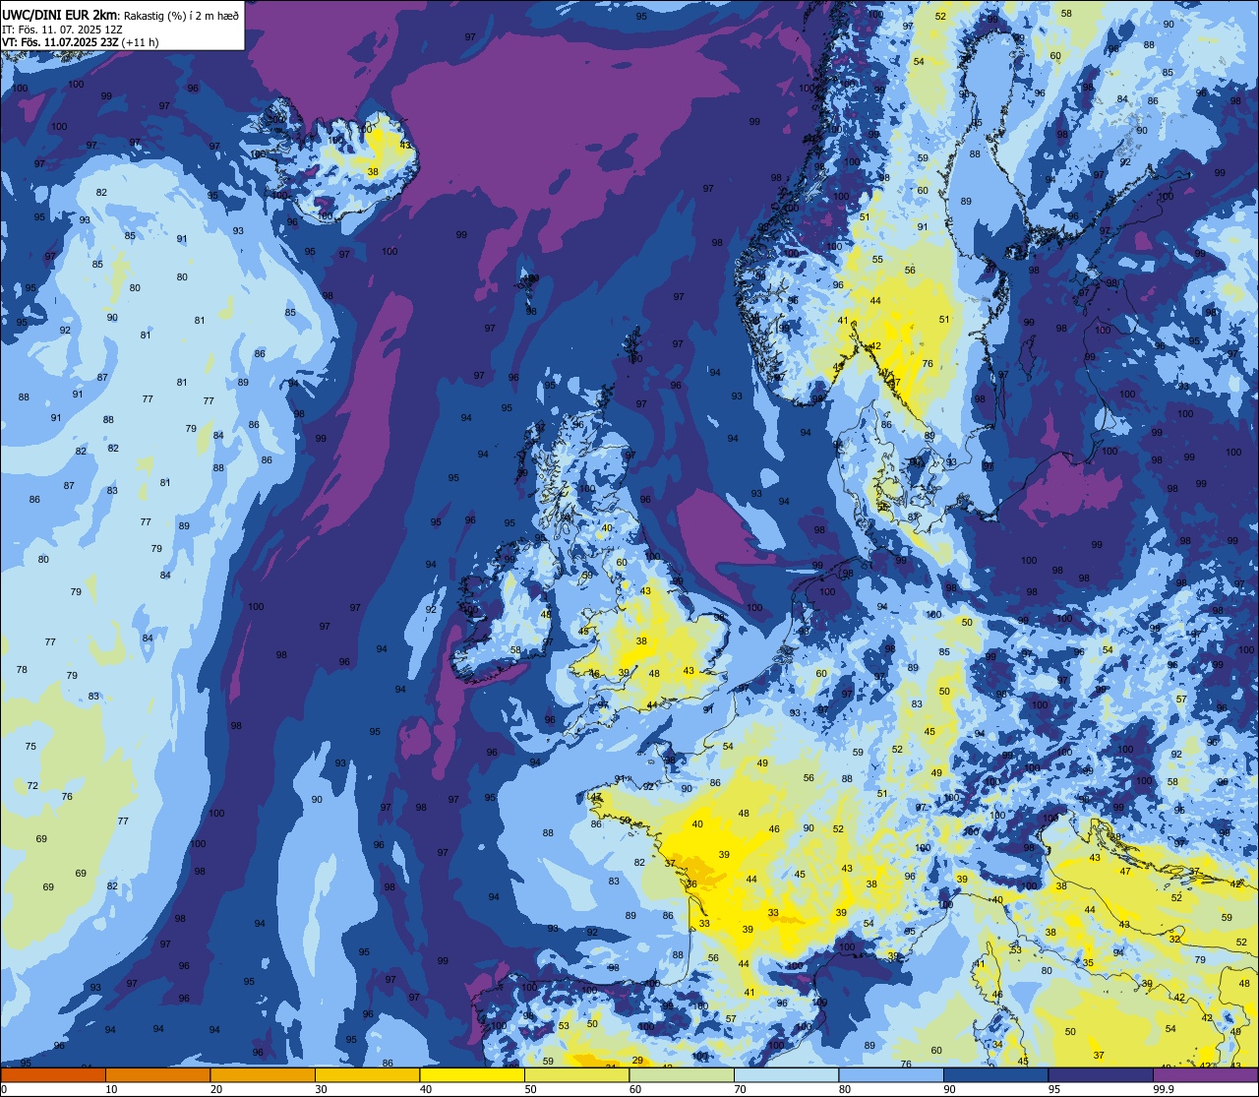Click the 70–80 pale blue legend swatch

click(786, 1074)
